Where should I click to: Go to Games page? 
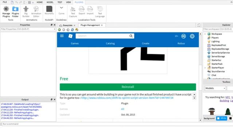[75, 43]
